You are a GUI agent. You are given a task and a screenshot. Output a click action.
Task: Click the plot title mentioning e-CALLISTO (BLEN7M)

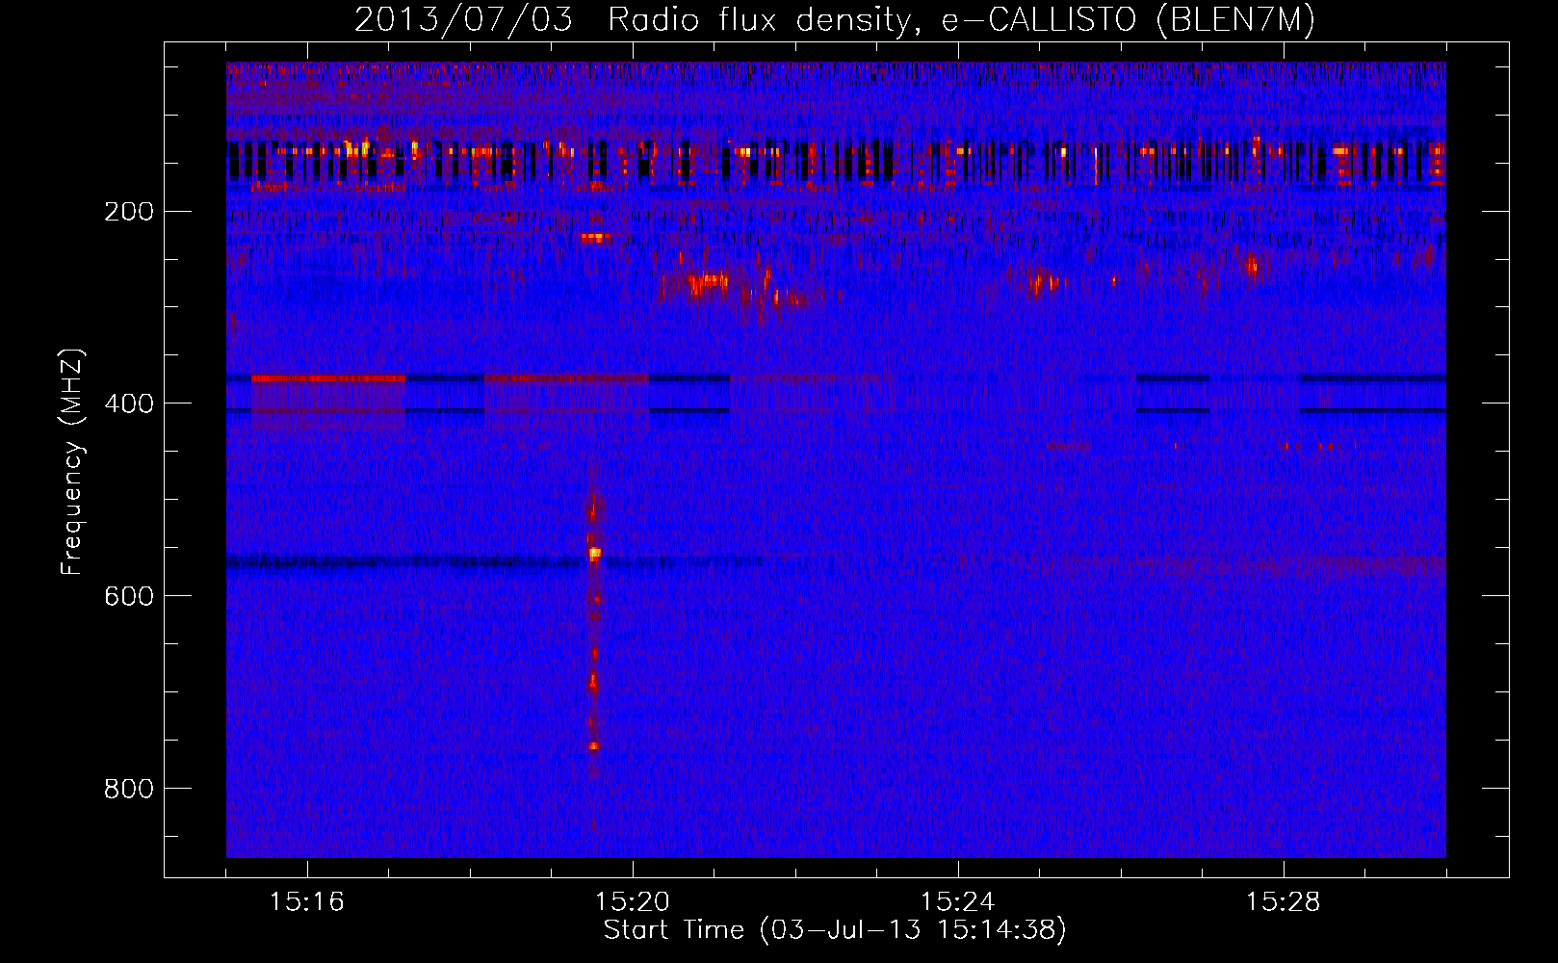(x=834, y=19)
